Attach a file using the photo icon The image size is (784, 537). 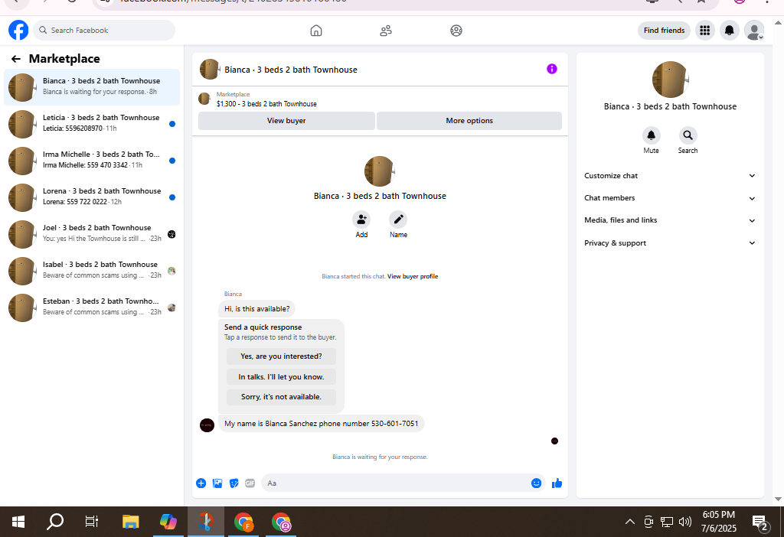tap(217, 483)
